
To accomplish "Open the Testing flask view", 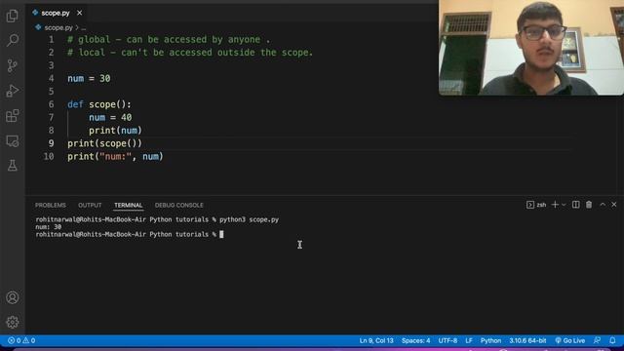I will [13, 166].
